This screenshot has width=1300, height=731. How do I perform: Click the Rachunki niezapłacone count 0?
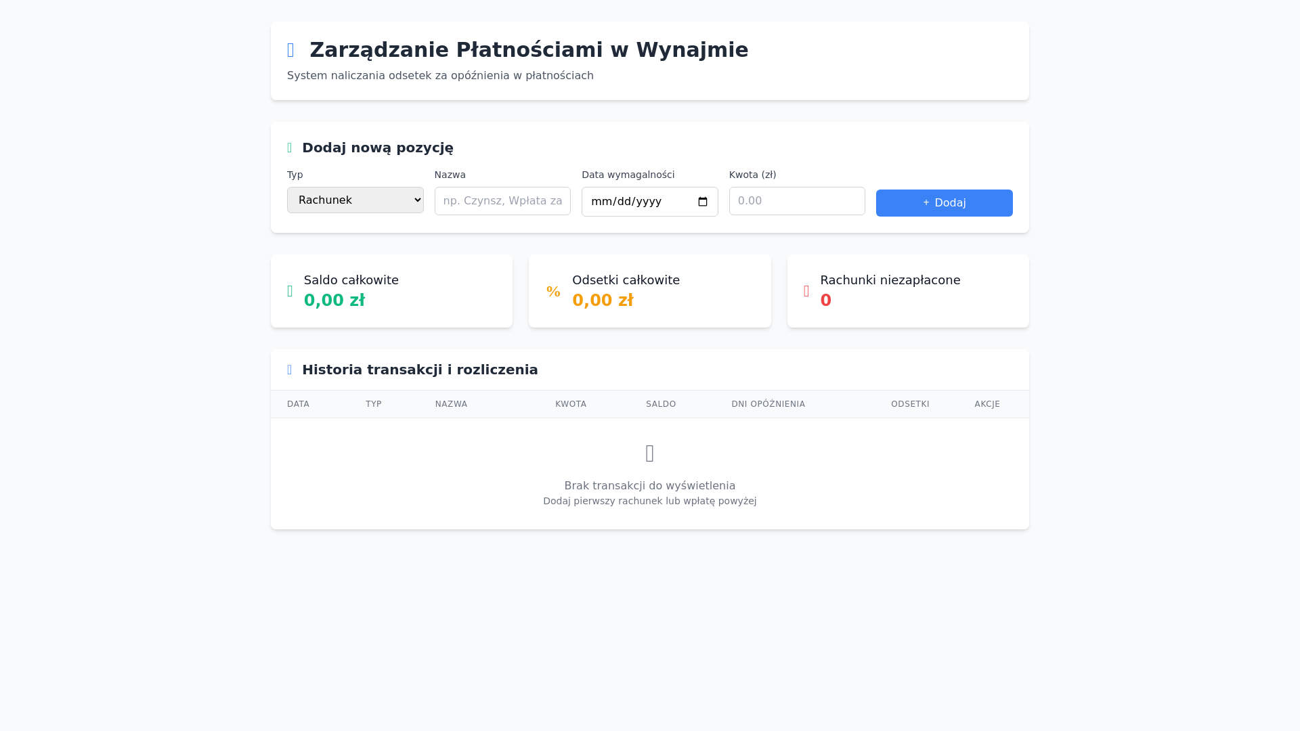825,301
